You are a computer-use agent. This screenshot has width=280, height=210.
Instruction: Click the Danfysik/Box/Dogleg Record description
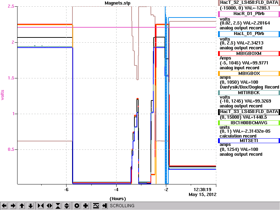point(249,87)
